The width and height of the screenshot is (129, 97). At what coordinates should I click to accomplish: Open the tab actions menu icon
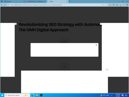2,1
